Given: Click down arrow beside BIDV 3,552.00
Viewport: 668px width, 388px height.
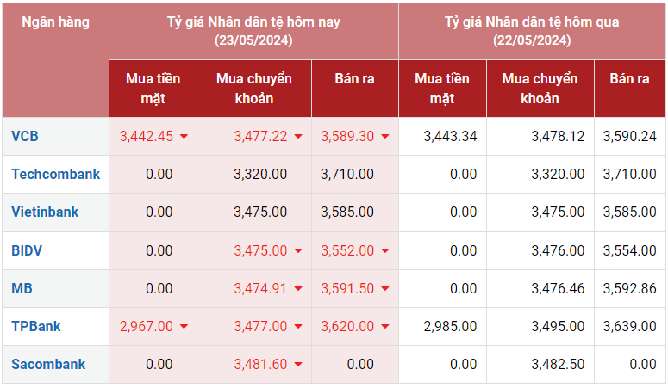Looking at the screenshot, I should point(385,251).
